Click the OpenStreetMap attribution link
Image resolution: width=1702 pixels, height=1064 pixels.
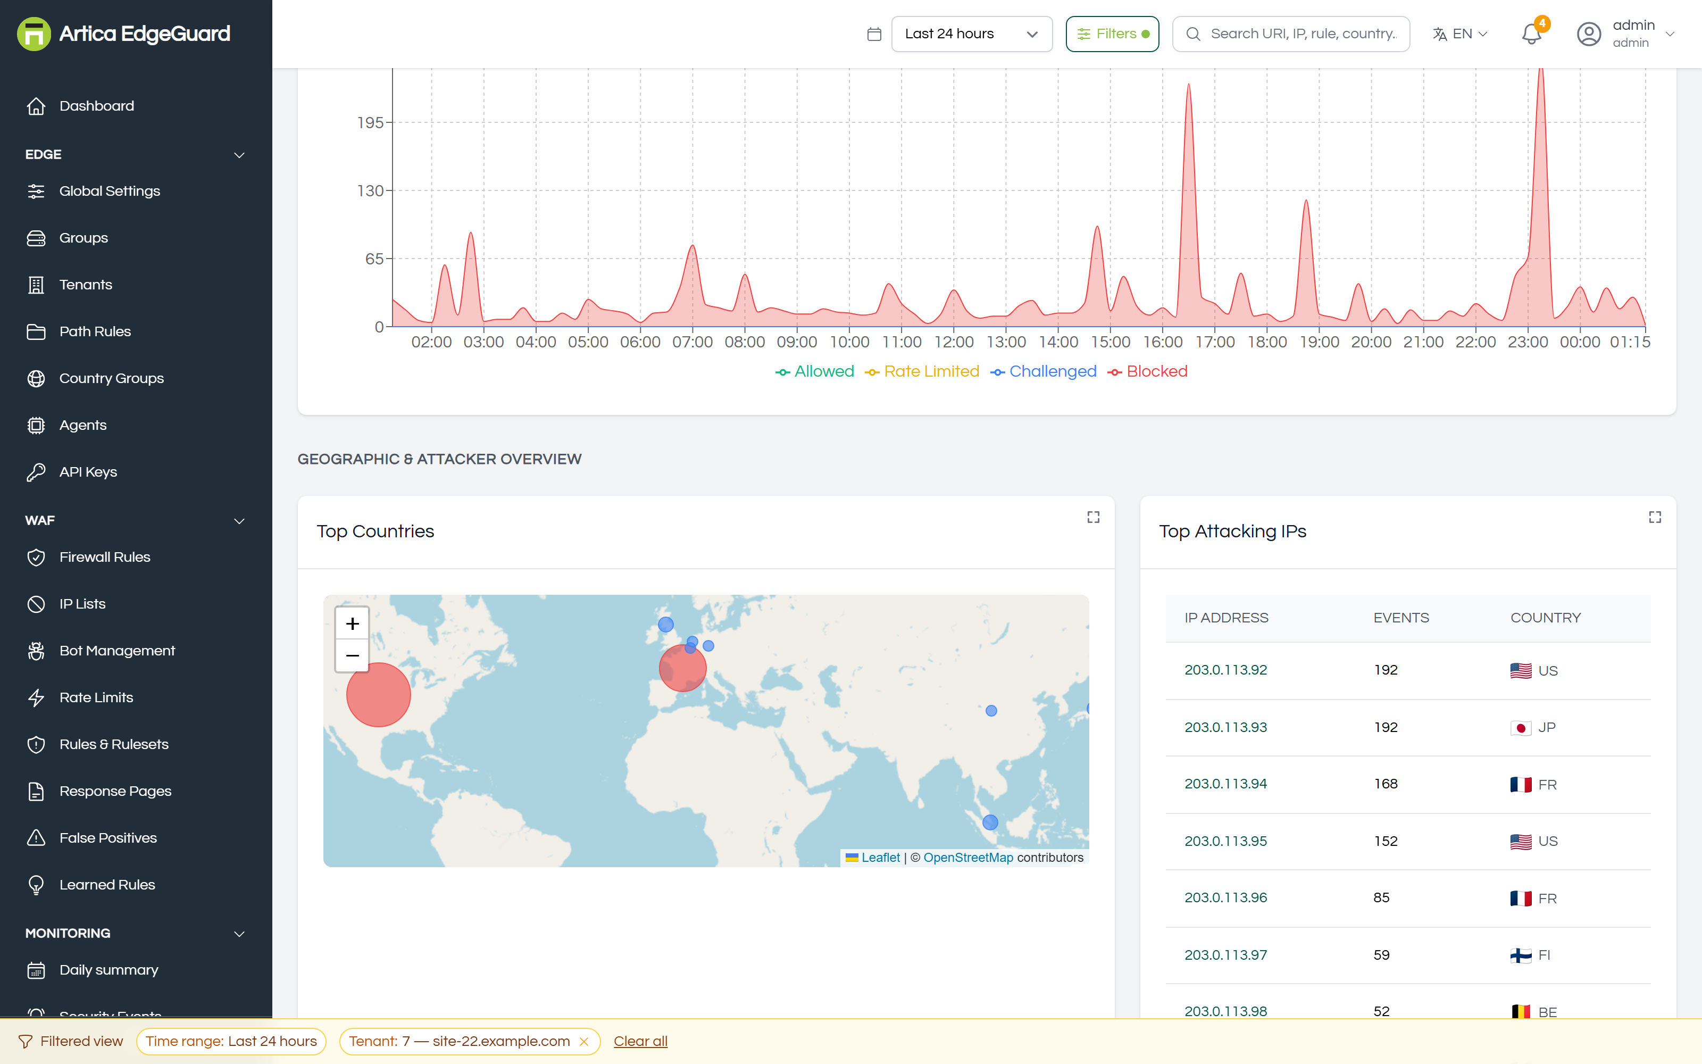[968, 858]
